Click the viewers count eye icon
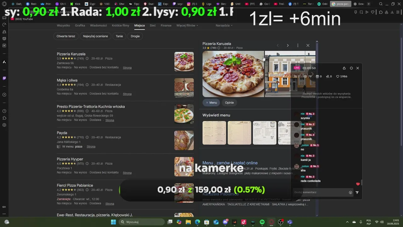This screenshot has width=403, height=227. (305, 76)
